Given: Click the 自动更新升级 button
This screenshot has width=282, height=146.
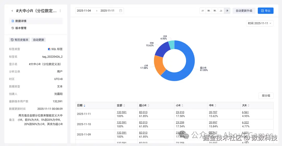Looking at the screenshot, I should (x=244, y=11).
